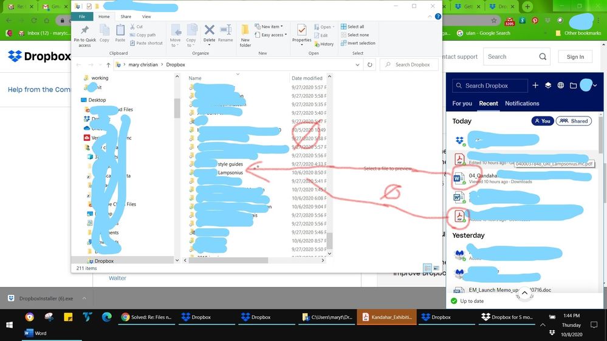Click the Rename icon in ribbon
607x341 pixels.
pos(225,33)
